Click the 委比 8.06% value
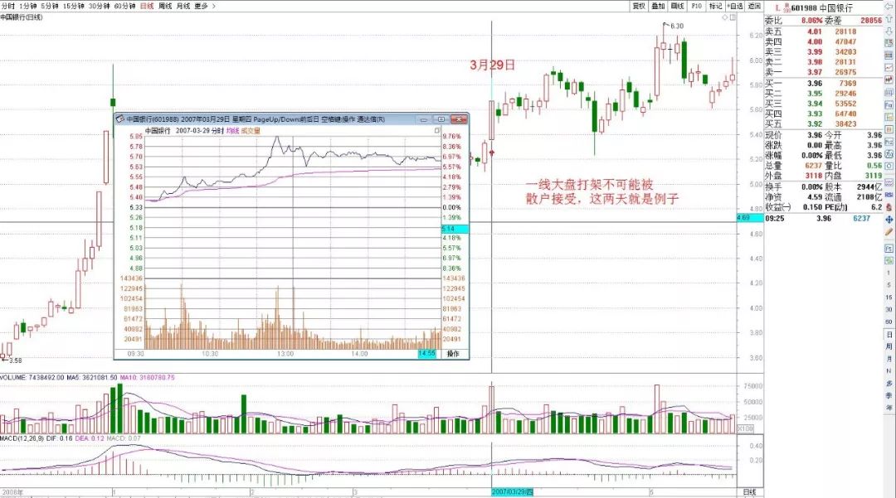 tap(811, 21)
